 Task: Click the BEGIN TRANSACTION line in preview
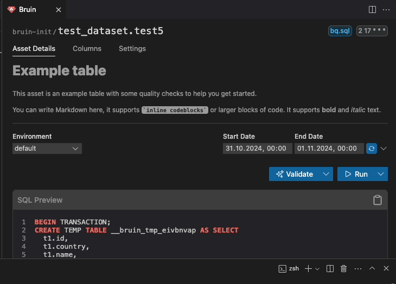coord(73,222)
